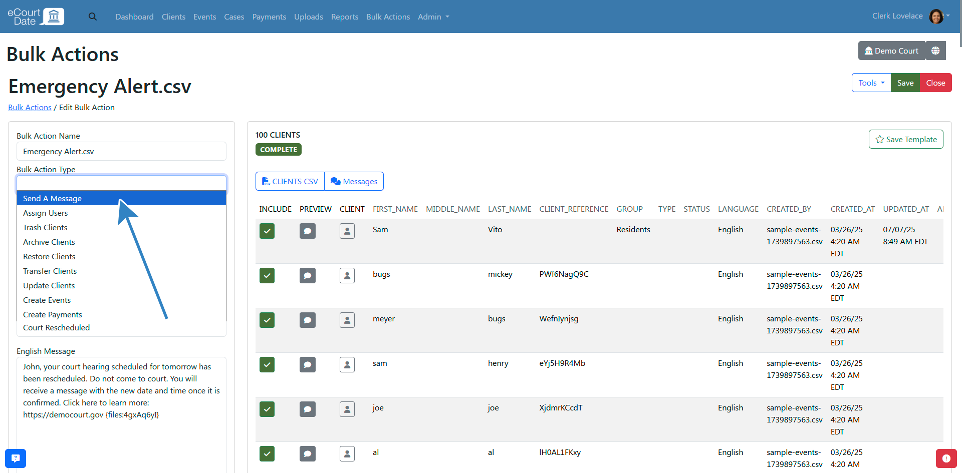
Task: Open Bulk Actions in navbar
Action: coord(388,17)
